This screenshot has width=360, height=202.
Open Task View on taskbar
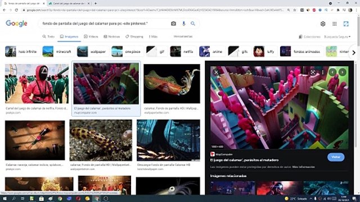pos(22,199)
